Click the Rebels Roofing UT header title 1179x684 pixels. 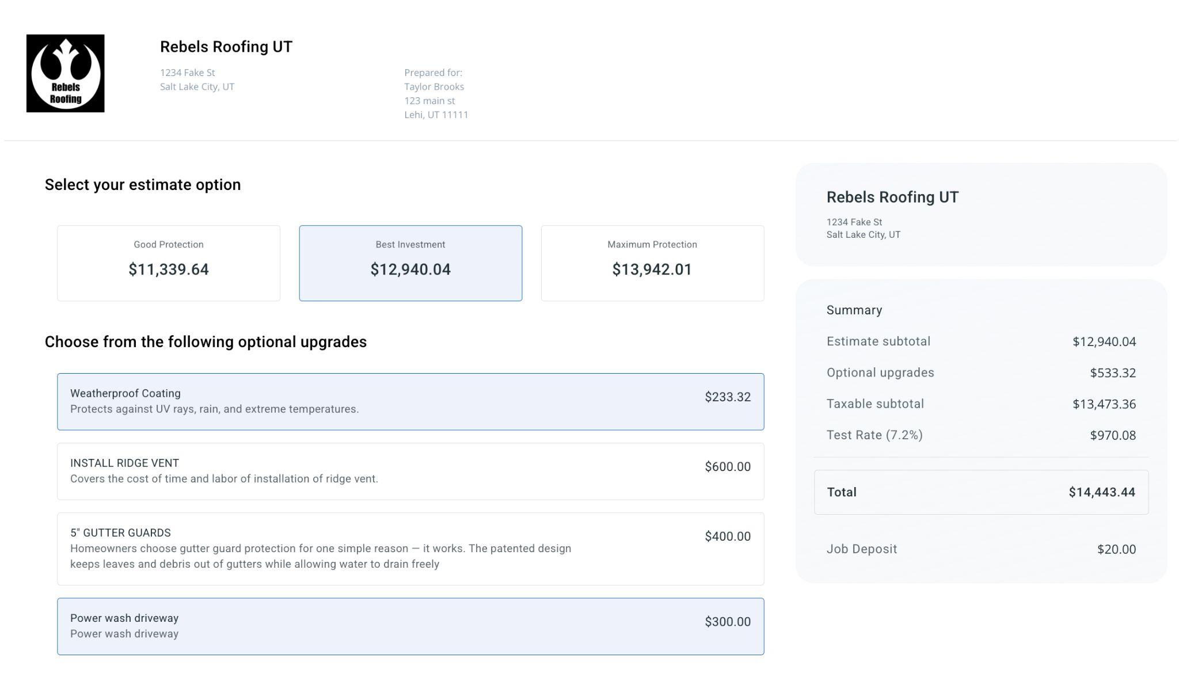pos(226,47)
